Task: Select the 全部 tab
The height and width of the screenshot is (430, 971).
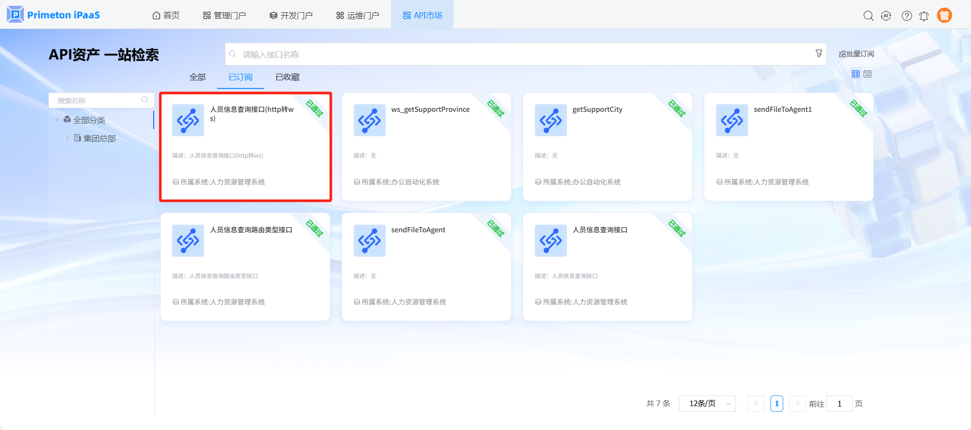Action: pyautogui.click(x=197, y=77)
